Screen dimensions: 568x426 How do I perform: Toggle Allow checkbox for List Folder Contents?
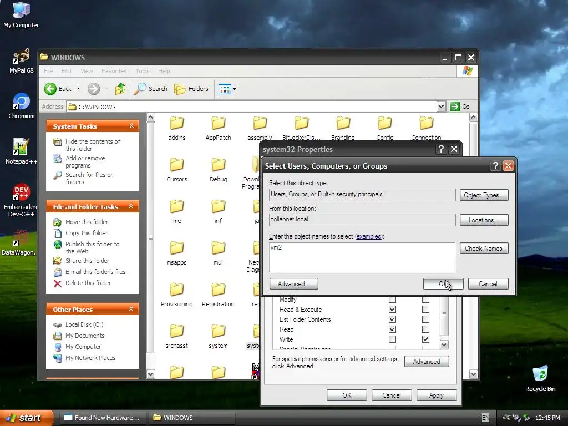392,319
